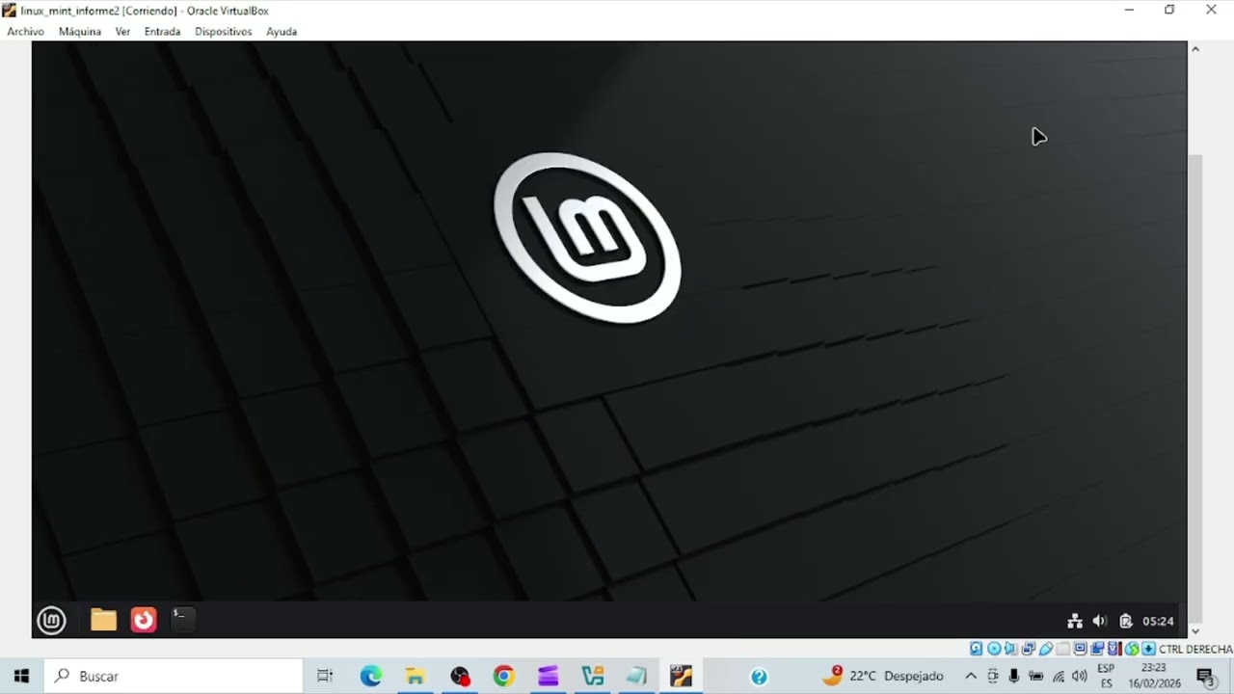The image size is (1234, 694).
Task: Click the Buscar search box
Action: (x=174, y=677)
